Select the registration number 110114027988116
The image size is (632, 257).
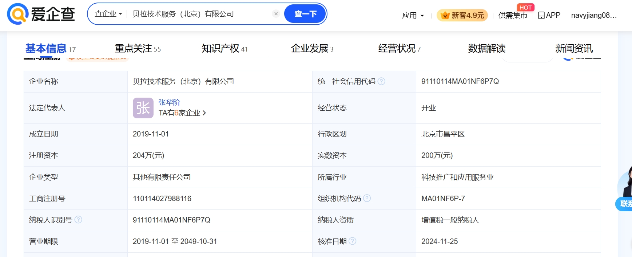click(x=162, y=199)
